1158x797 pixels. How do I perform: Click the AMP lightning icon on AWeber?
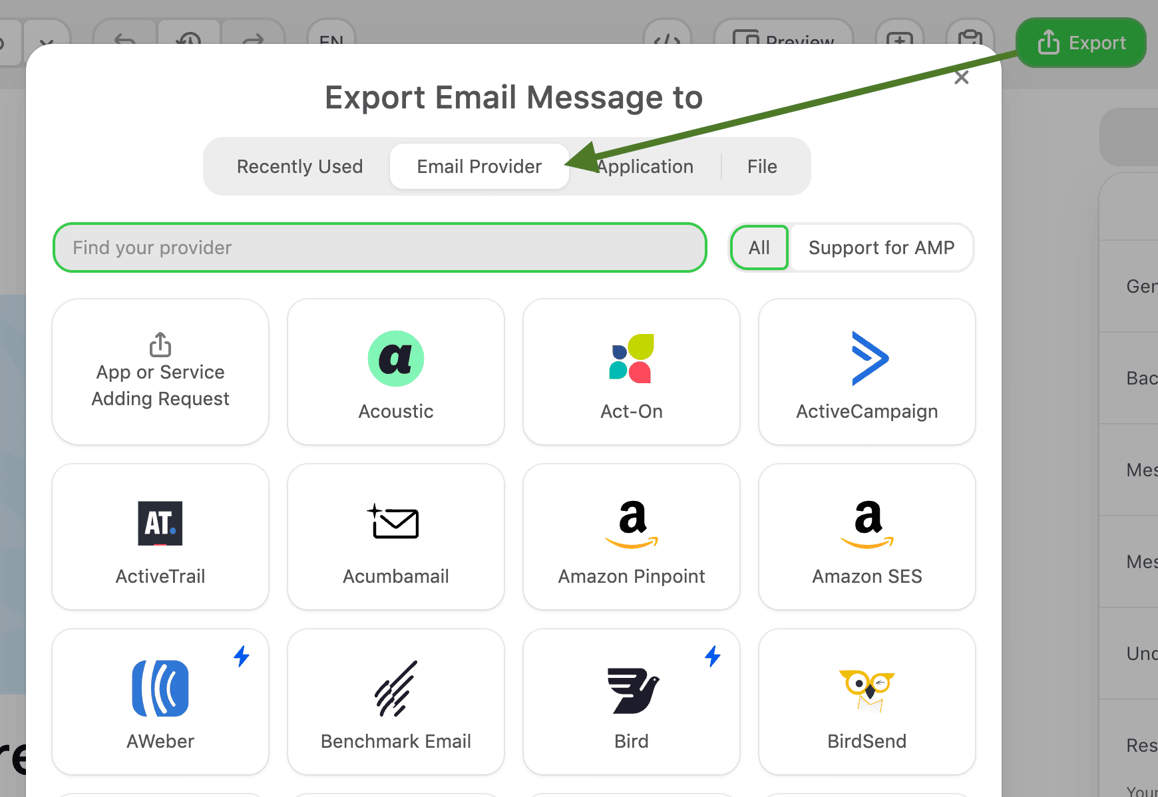click(242, 656)
